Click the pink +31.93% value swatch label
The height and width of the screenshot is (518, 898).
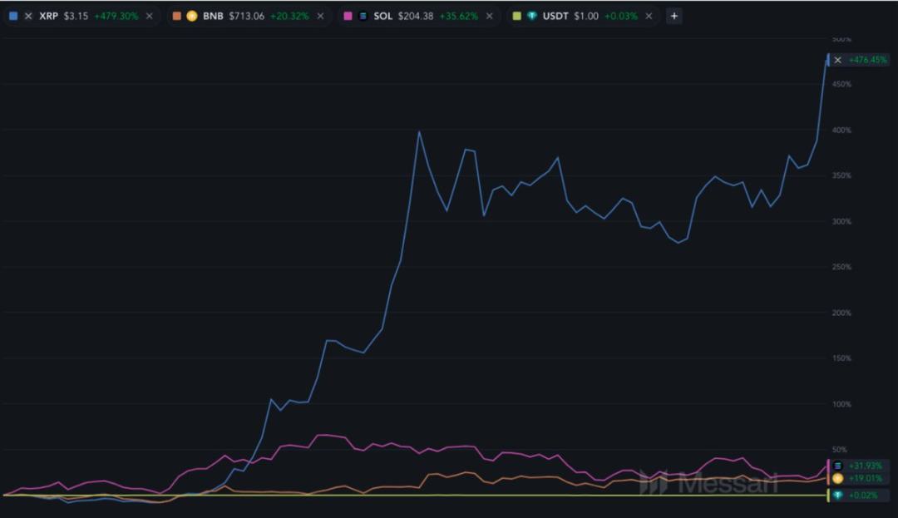tap(862, 466)
